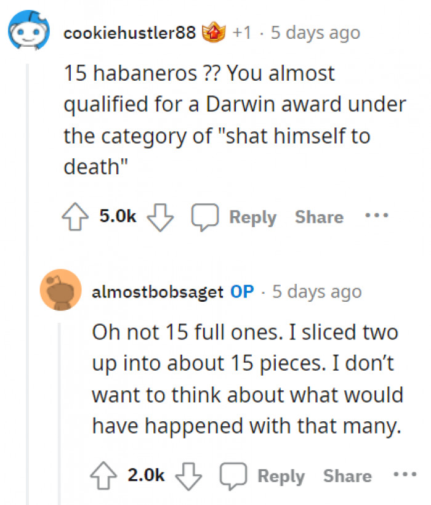431x505 pixels.
Task: Upvote almostbobsaget's reply
Action: tap(104, 474)
